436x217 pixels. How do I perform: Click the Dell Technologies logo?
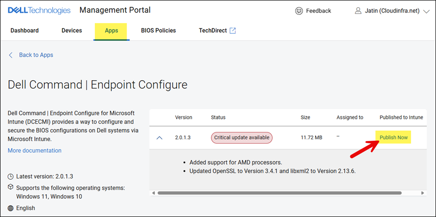(39, 10)
